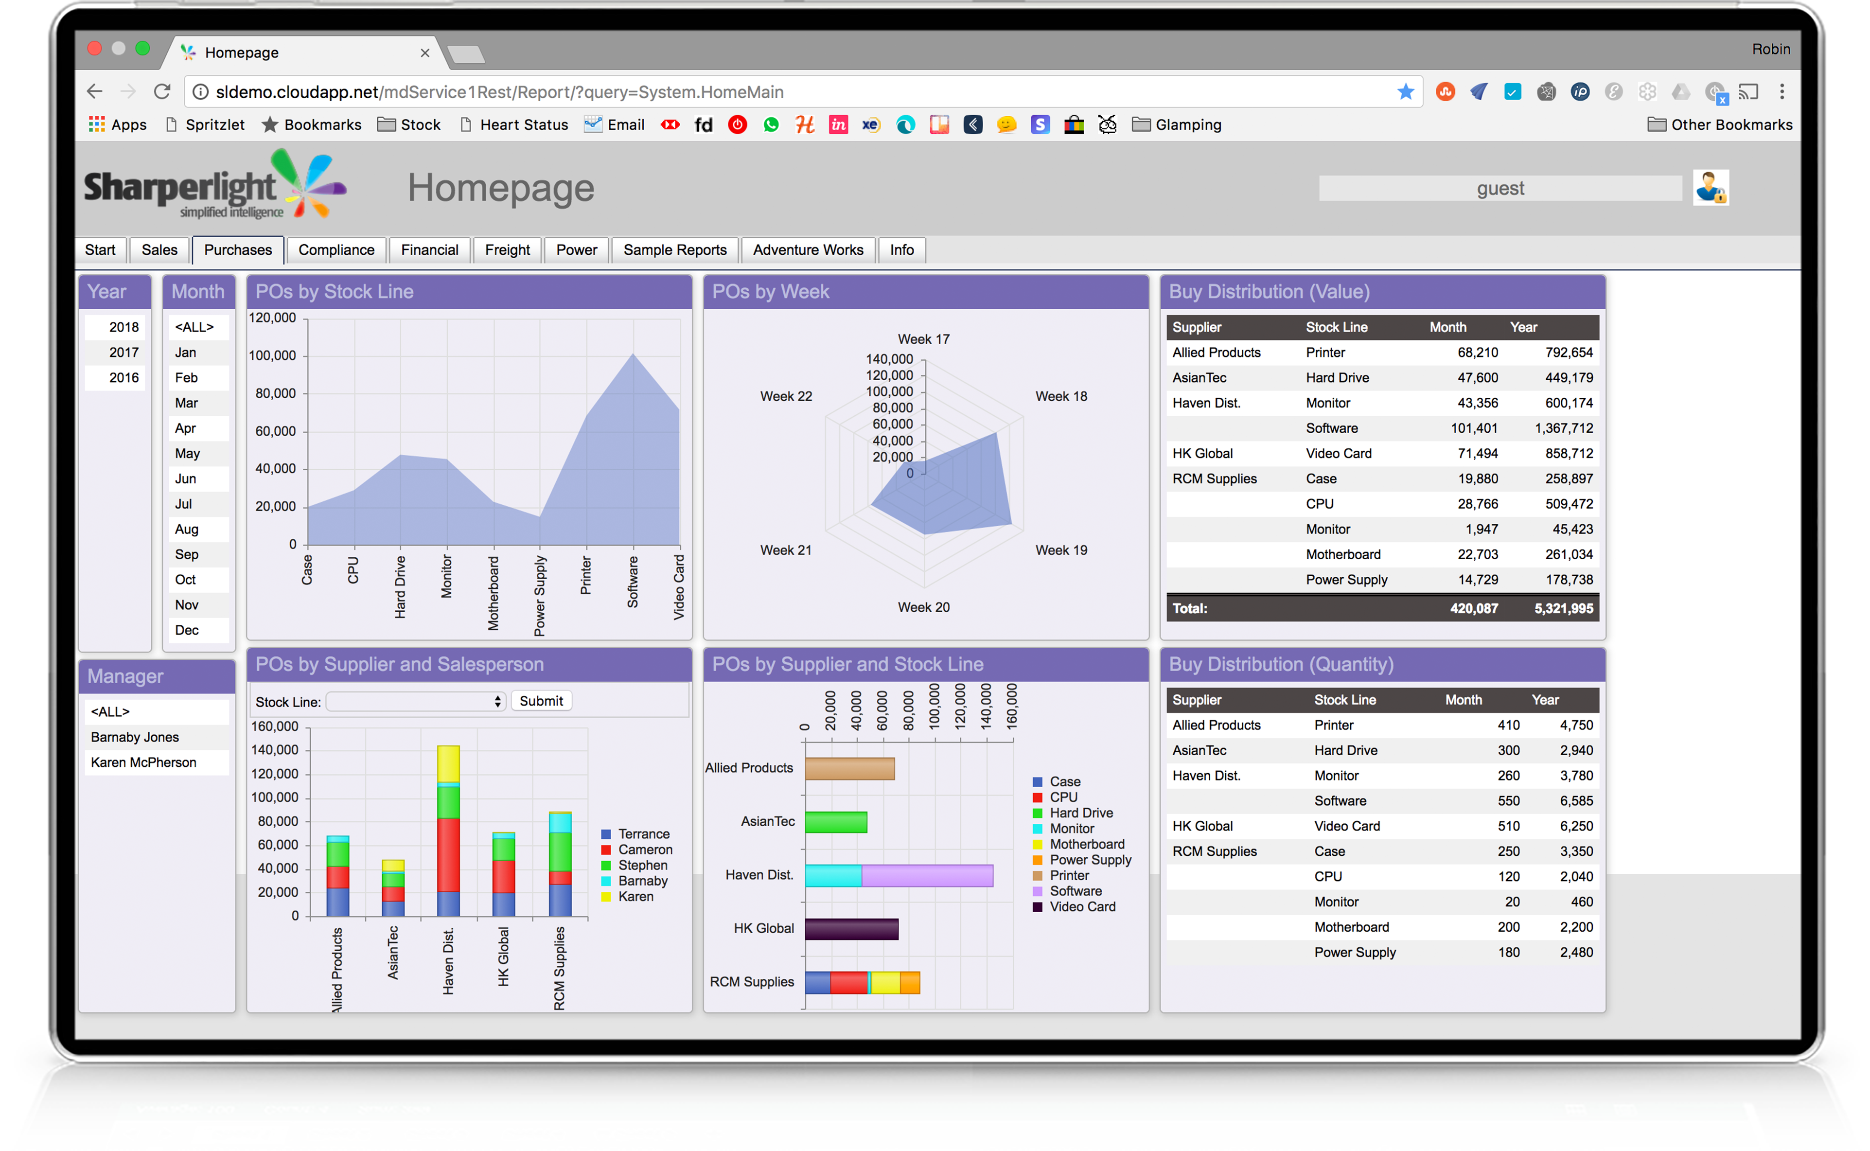Image resolution: width=1870 pixels, height=1151 pixels.
Task: Reload the page with the refresh icon
Action: 162,92
